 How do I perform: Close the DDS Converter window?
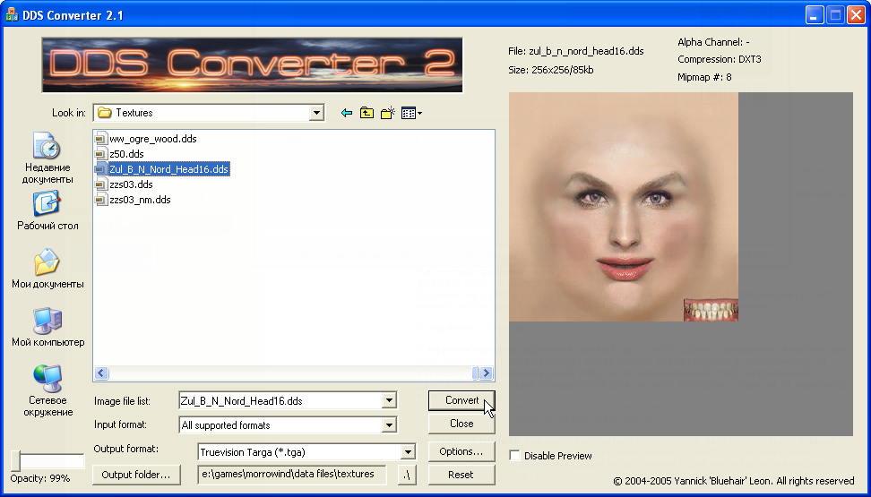click(855, 15)
